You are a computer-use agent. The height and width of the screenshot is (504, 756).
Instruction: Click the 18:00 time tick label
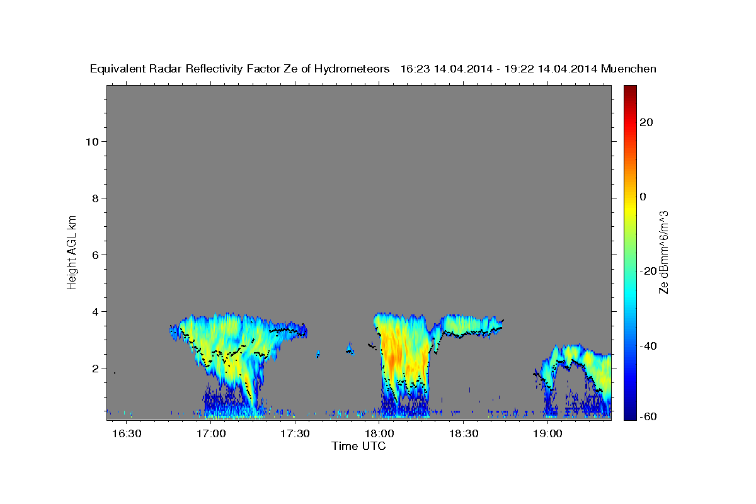(x=379, y=433)
